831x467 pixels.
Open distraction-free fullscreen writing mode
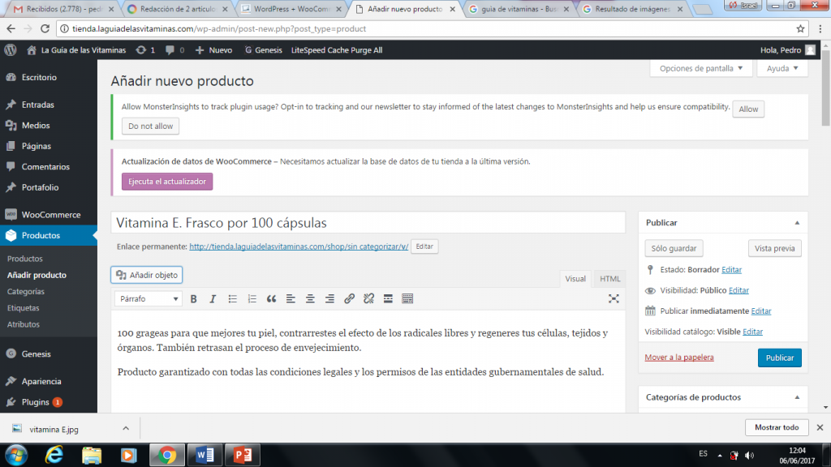coord(614,299)
